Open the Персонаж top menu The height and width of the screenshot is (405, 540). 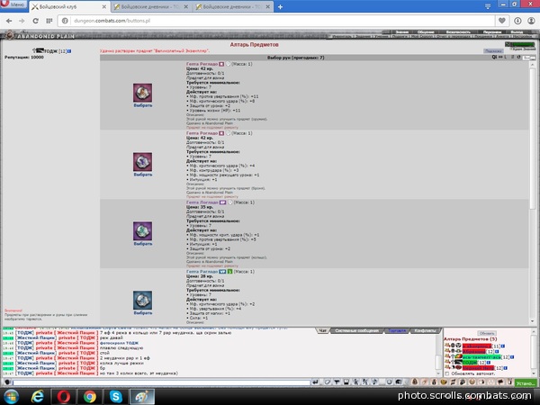tap(492, 32)
